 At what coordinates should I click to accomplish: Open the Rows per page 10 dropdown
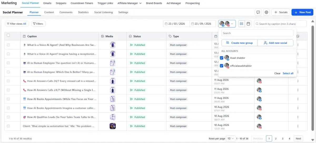(231, 139)
